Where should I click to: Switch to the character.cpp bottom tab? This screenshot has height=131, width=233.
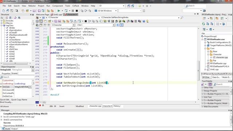click(x=95, y=106)
